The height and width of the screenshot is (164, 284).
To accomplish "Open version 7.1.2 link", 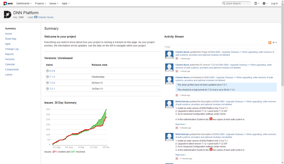I will click(x=52, y=77).
